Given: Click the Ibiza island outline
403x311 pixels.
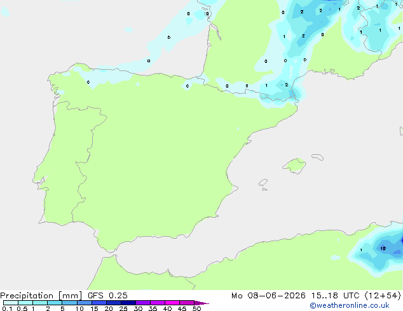Looking at the screenshot, I should tap(263, 183).
